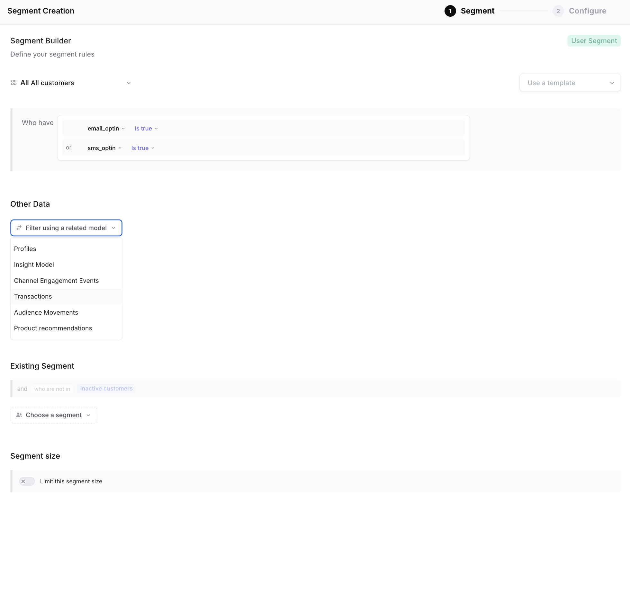Click the Inactive customers segment tag

pyautogui.click(x=106, y=389)
